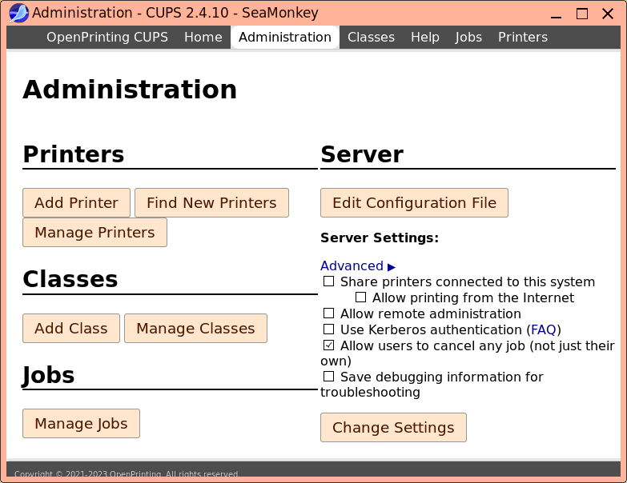Viewport: 627px width, 483px height.
Task: Enable Share printers connected to this system
Action: [x=328, y=281]
